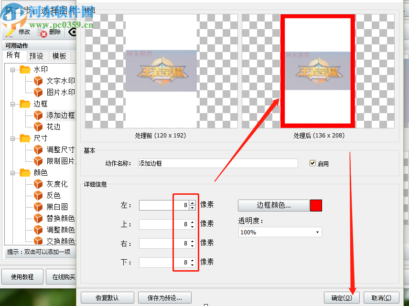Open the 使用教程 button
Screen dimensions: 409x306
tap(22, 277)
